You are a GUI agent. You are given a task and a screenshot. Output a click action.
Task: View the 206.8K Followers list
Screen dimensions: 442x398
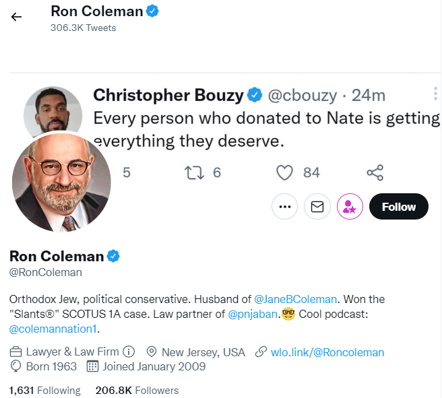coord(137,391)
